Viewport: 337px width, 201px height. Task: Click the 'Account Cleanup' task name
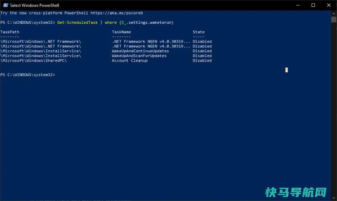point(130,60)
